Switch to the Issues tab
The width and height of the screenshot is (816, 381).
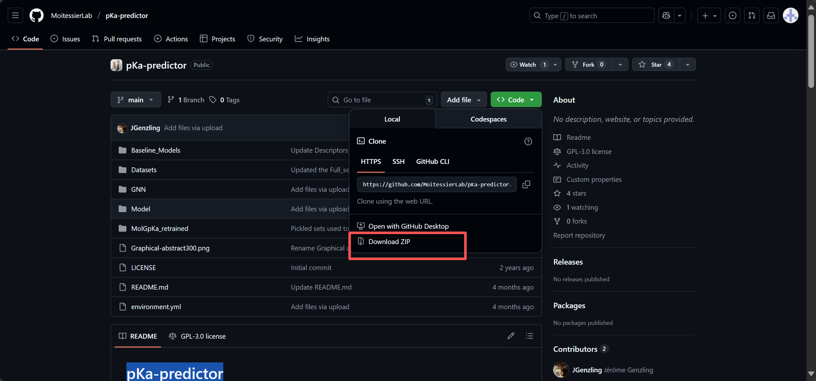point(65,39)
